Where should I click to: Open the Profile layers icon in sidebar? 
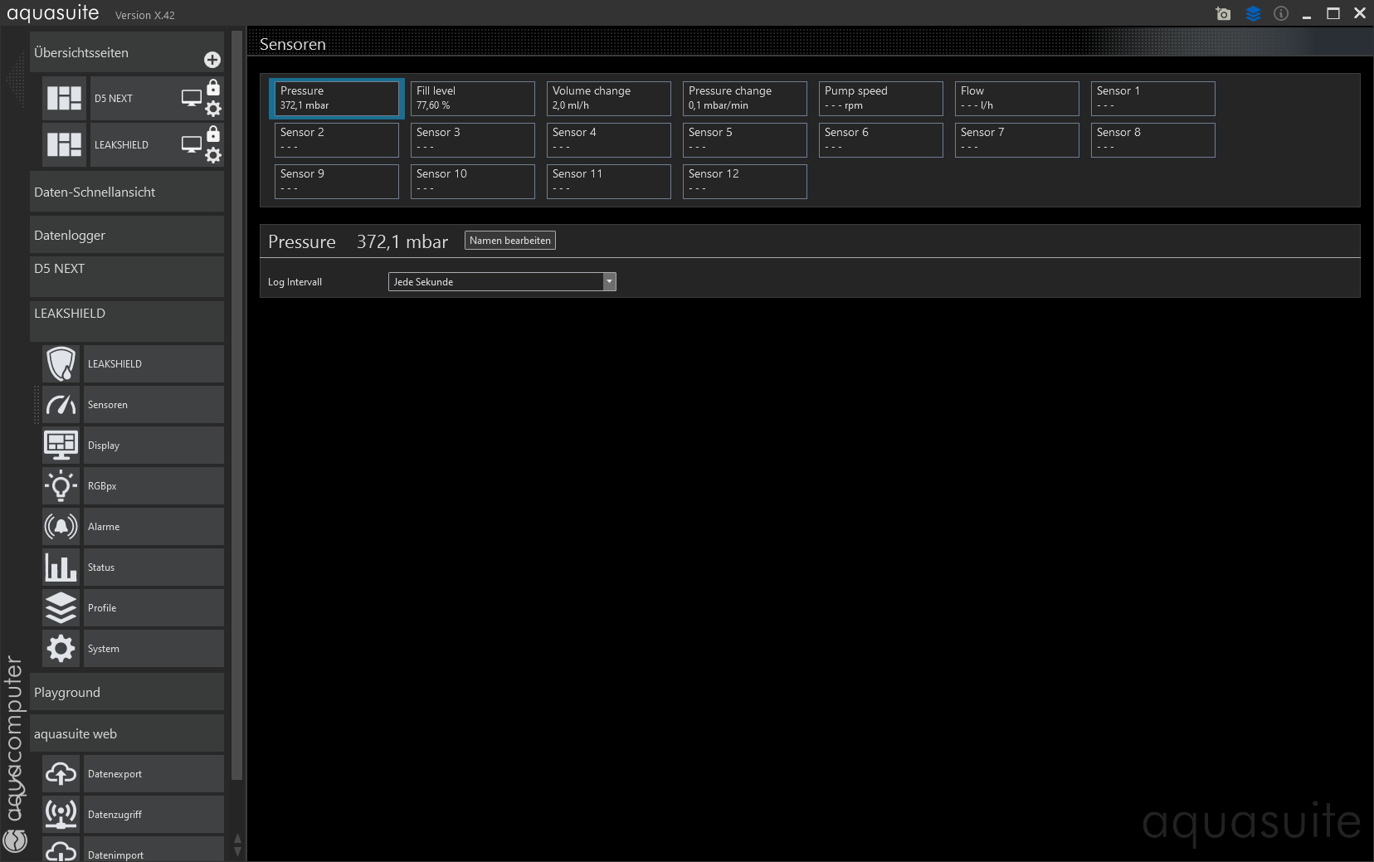click(x=61, y=608)
